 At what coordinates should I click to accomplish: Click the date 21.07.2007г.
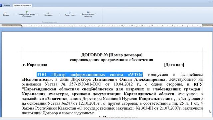click(x=171, y=108)
